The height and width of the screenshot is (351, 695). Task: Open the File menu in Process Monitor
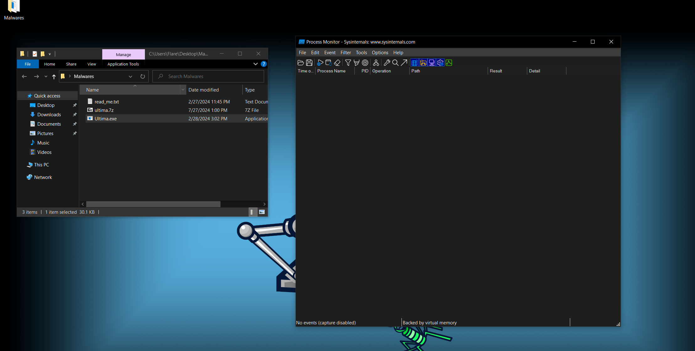pos(302,53)
